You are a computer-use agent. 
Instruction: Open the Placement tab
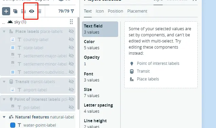click(x=137, y=11)
